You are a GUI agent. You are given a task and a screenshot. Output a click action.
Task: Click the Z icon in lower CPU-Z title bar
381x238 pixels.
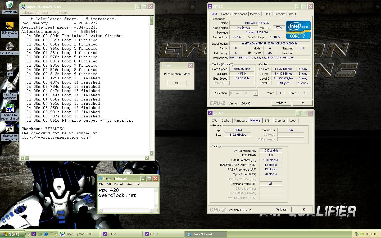click(210, 113)
